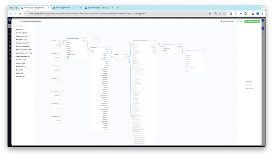Image resolution: width=273 pixels, height=157 pixels.
Task: Open the lightning bolt section in left sidebar
Action: 10,30
